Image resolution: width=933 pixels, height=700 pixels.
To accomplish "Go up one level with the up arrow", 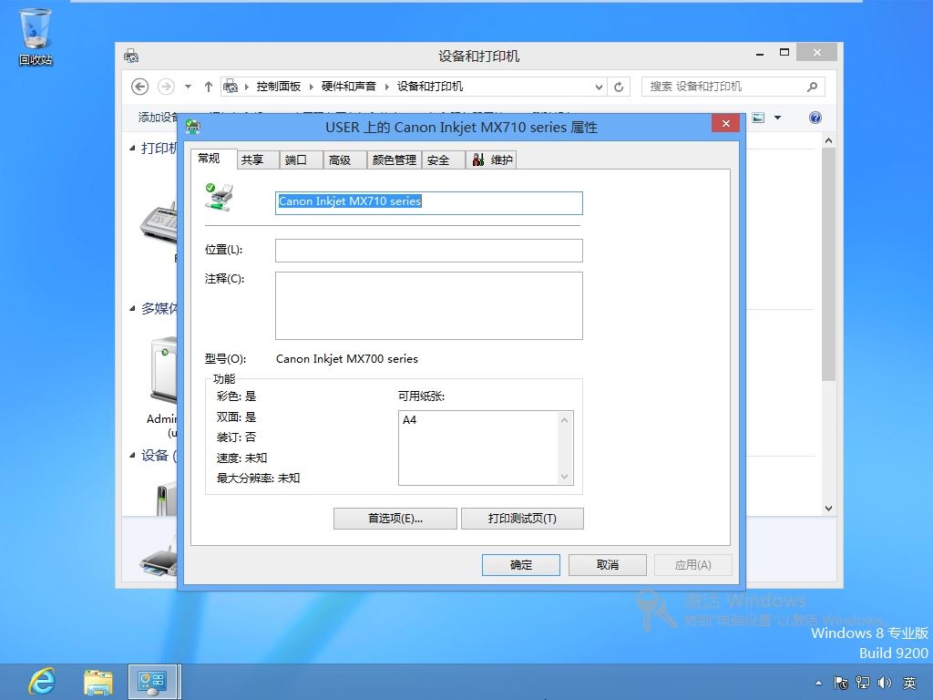I will tap(209, 87).
